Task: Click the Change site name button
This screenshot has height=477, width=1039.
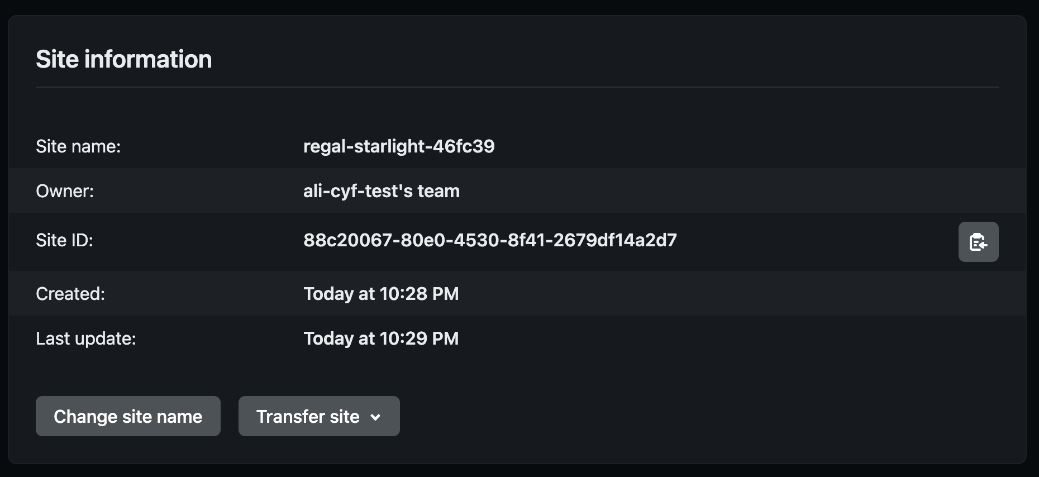Action: tap(127, 416)
